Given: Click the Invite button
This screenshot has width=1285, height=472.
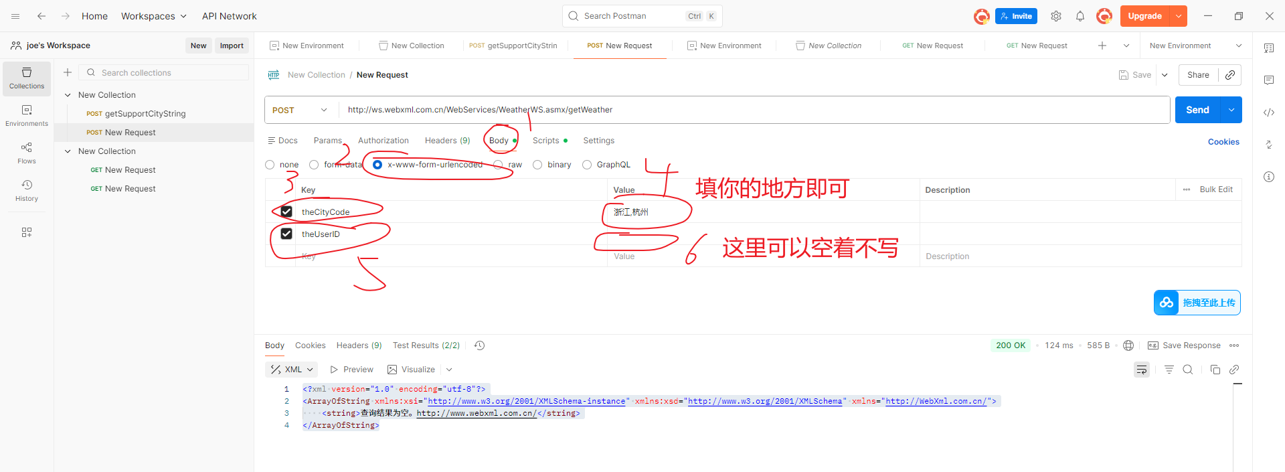Looking at the screenshot, I should click(1016, 16).
